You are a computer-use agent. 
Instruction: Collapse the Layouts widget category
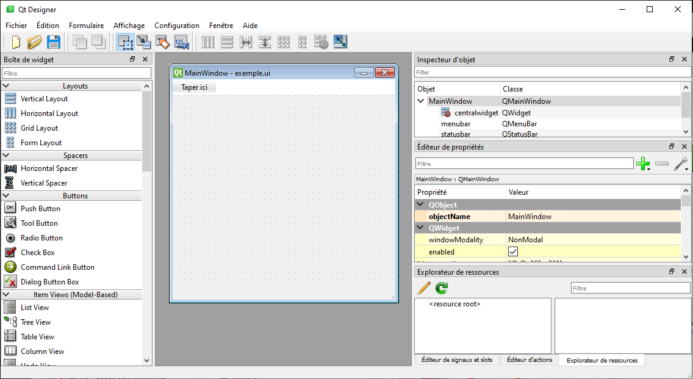6,86
